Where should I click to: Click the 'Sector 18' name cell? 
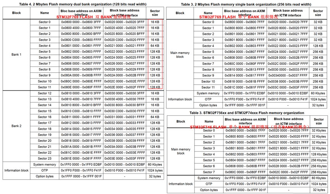[45, 129]
